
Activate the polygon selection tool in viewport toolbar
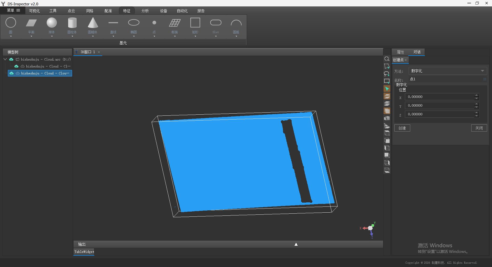tap(387, 66)
